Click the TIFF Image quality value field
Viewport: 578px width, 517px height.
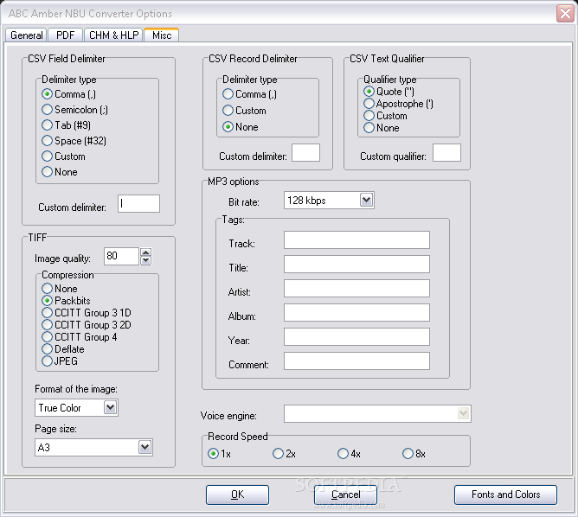click(121, 256)
